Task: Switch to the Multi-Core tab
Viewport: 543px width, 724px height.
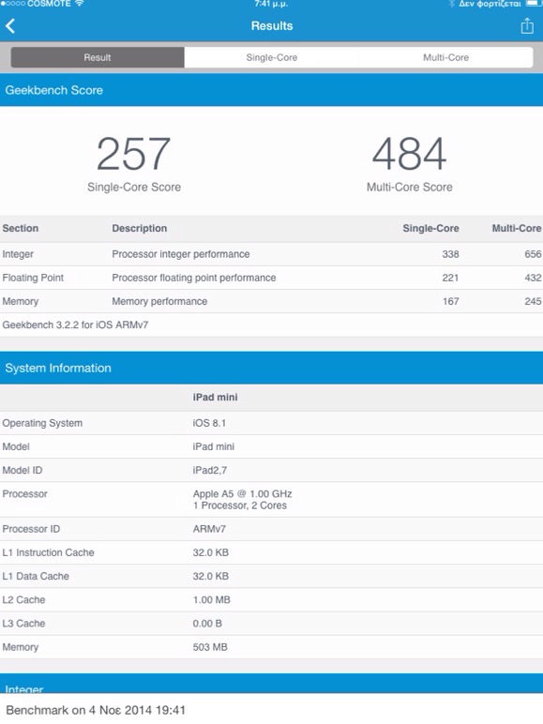Action: pyautogui.click(x=445, y=57)
